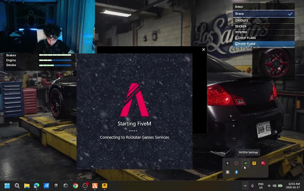Screen dimensions: 304x191
Task: Click the Bluetooth tray icon
Action: (x=236, y=172)
